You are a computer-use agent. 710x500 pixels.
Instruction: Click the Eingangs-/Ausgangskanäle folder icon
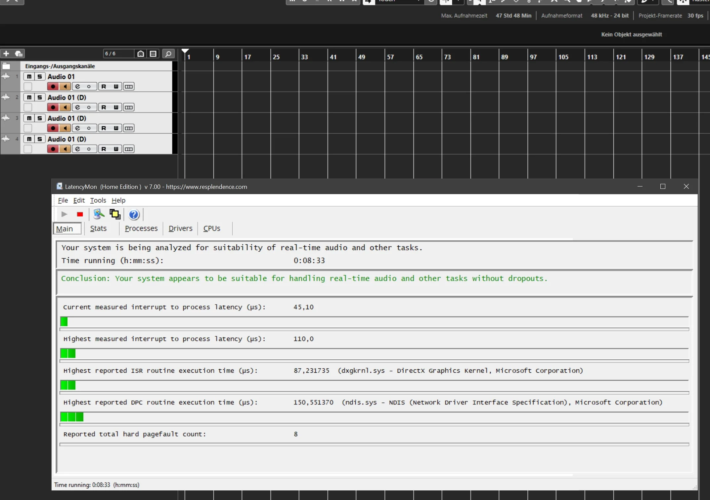pyautogui.click(x=6, y=66)
